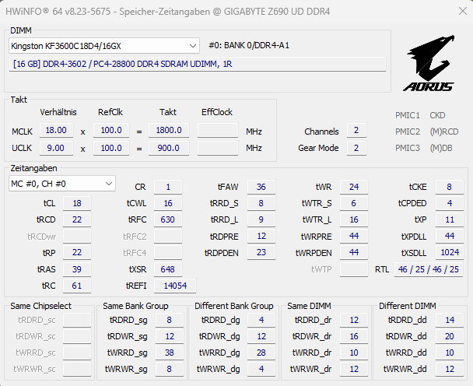Click the tRAS value 39
The height and width of the screenshot is (386, 473).
point(77,269)
